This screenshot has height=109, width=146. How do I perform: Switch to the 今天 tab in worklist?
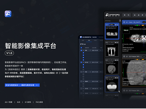89,41
